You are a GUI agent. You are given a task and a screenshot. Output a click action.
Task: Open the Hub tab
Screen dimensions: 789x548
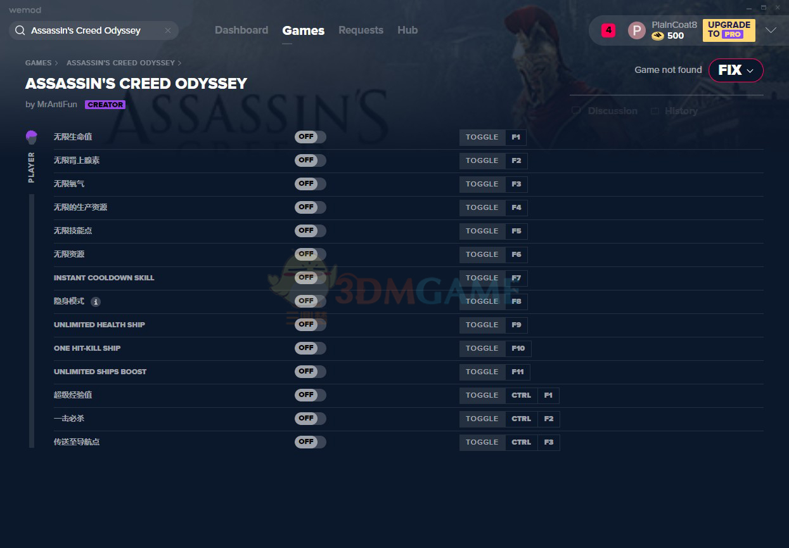pyautogui.click(x=407, y=30)
